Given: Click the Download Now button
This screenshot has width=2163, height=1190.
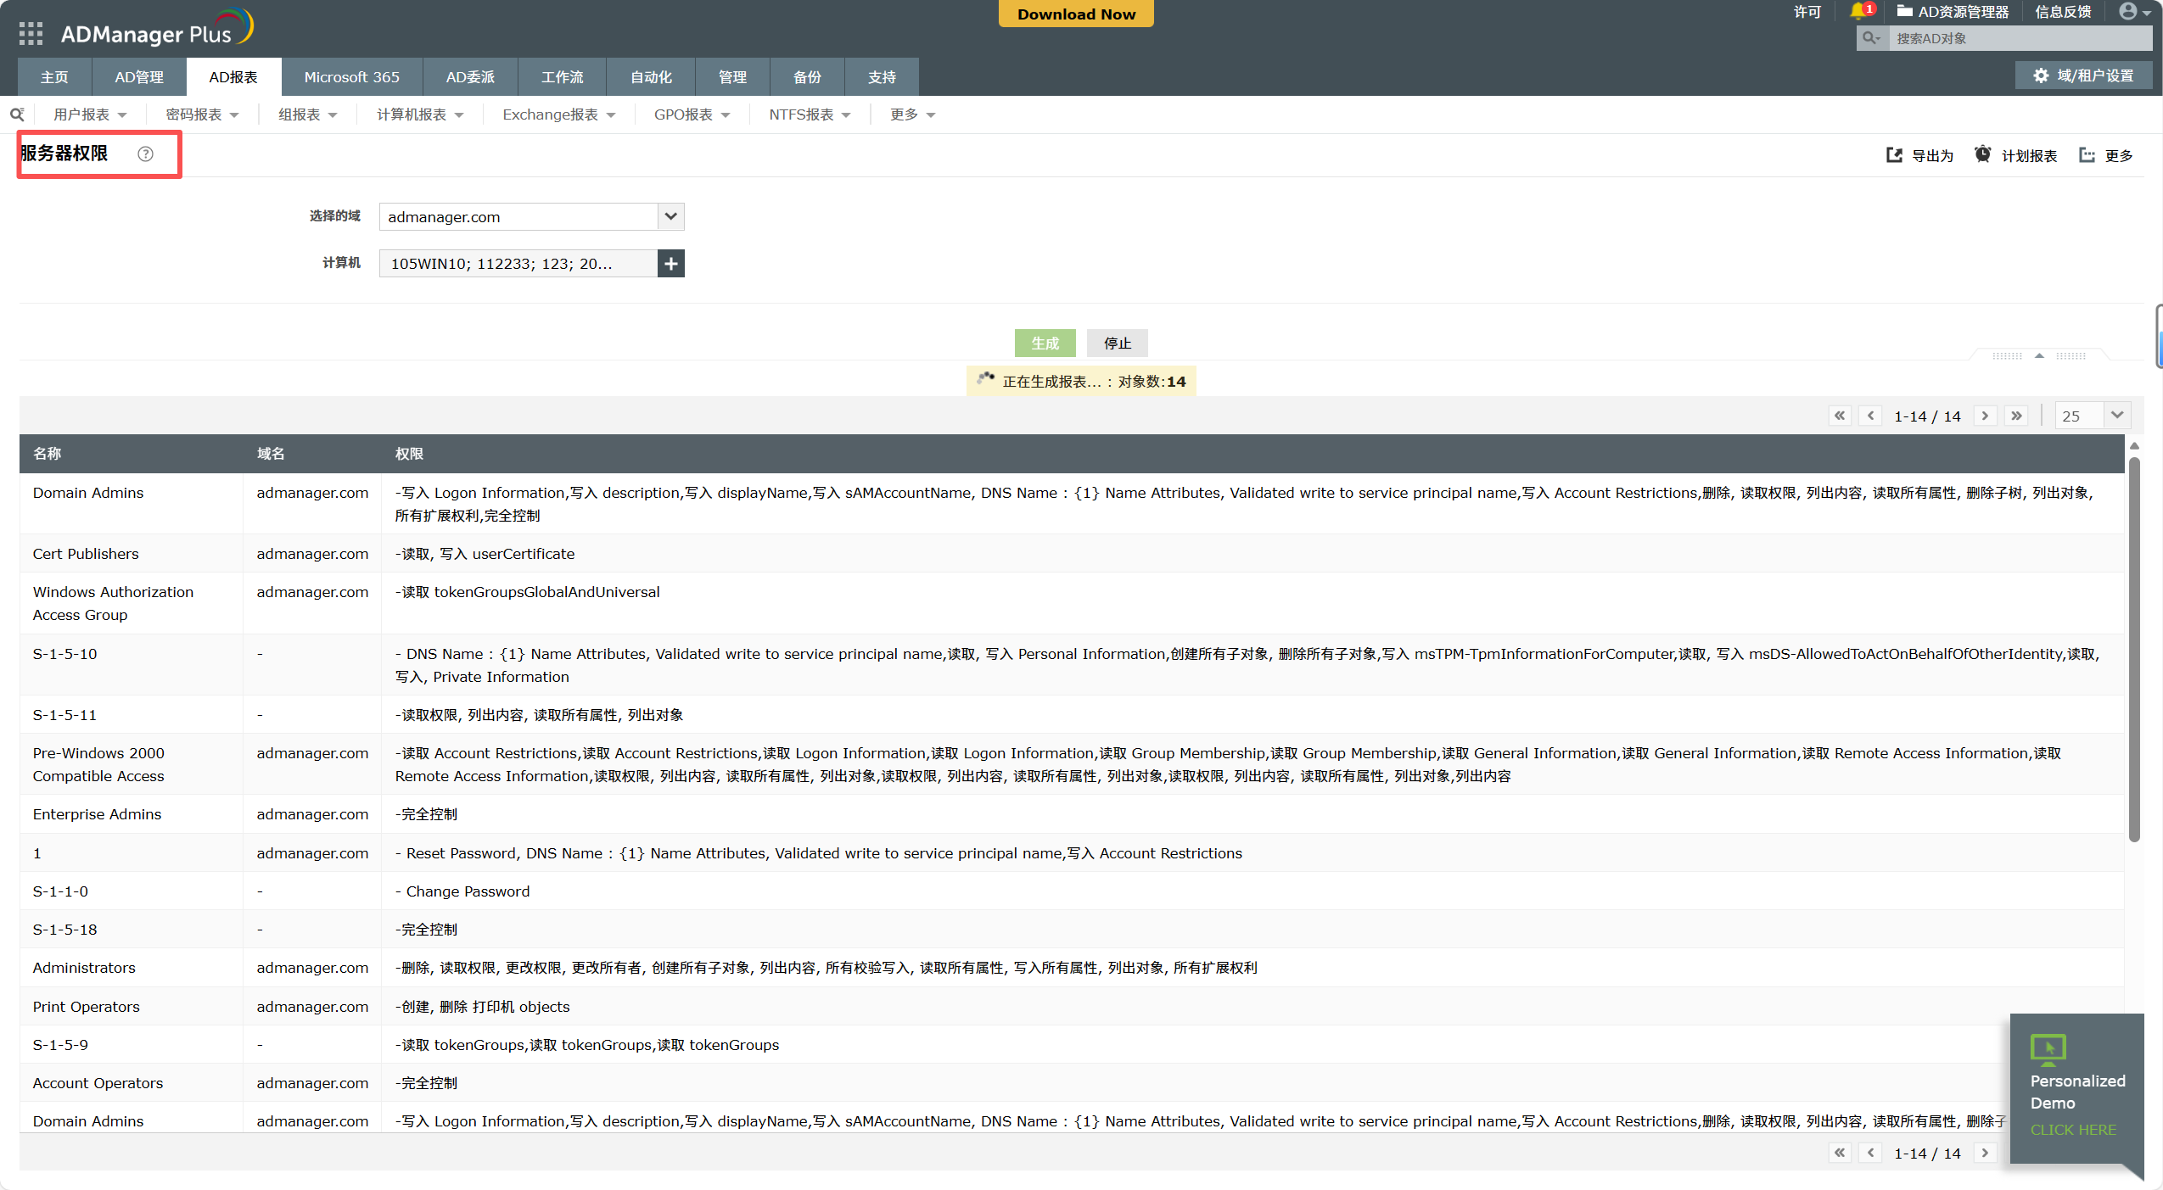Looking at the screenshot, I should [x=1076, y=14].
